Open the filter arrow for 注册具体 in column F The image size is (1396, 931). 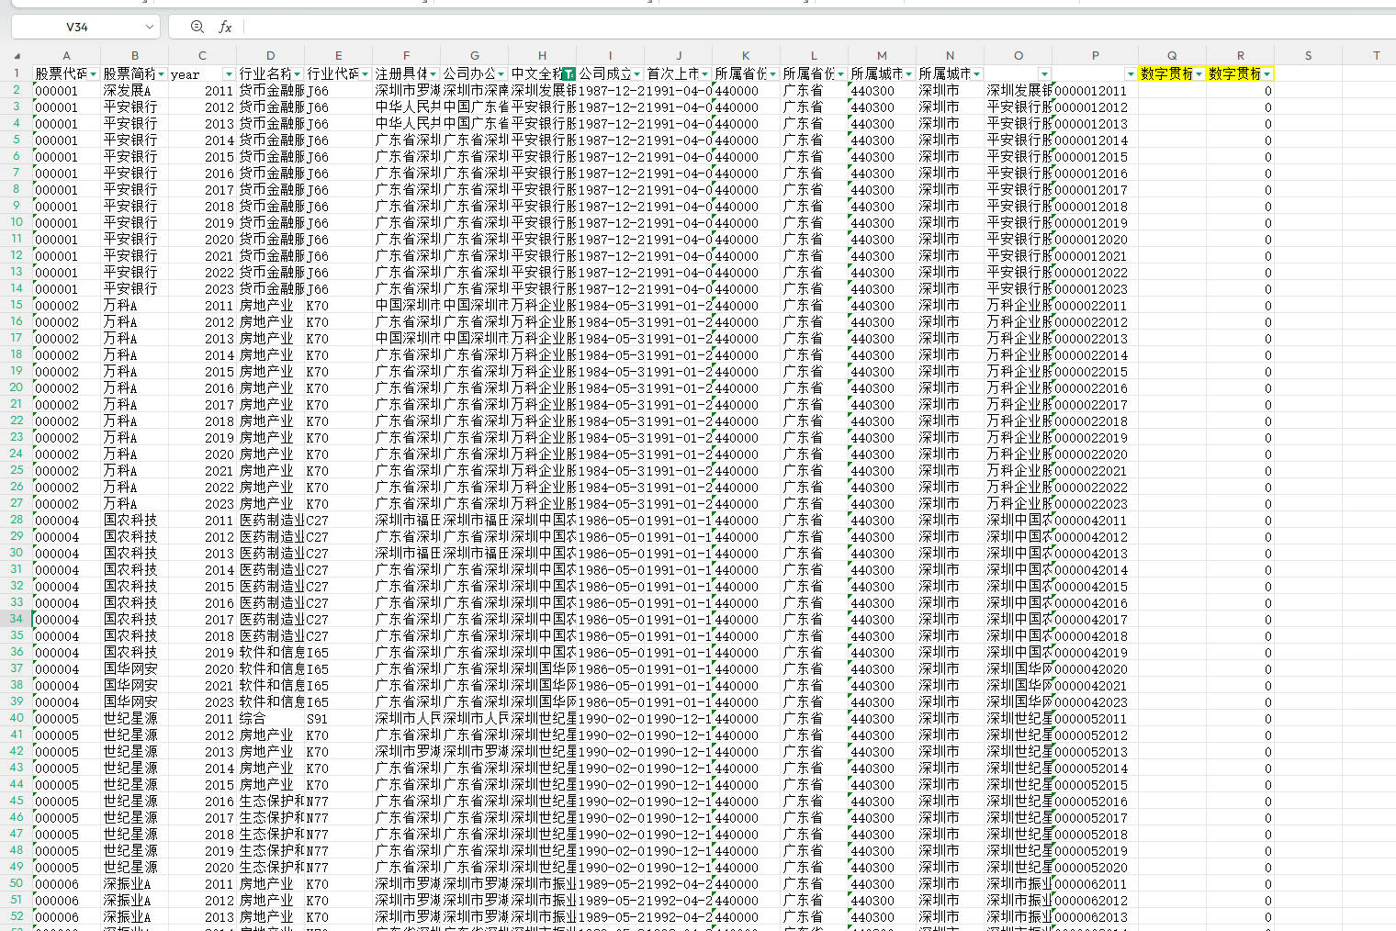coord(433,73)
